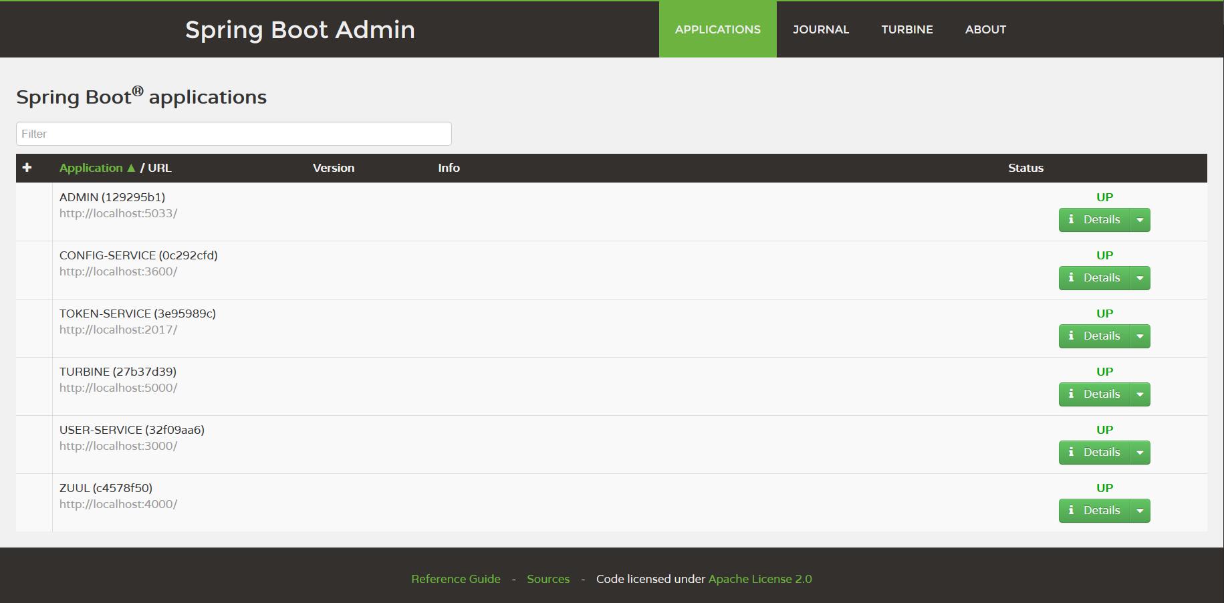Switch to the APPLICATIONS tab
1224x603 pixels.
coord(717,29)
